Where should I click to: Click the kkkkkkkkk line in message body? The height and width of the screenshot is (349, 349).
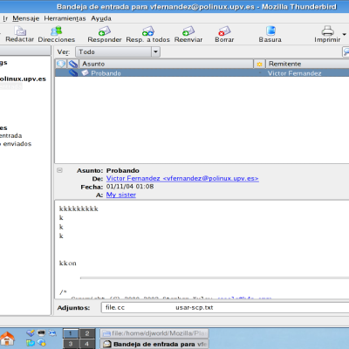79,209
